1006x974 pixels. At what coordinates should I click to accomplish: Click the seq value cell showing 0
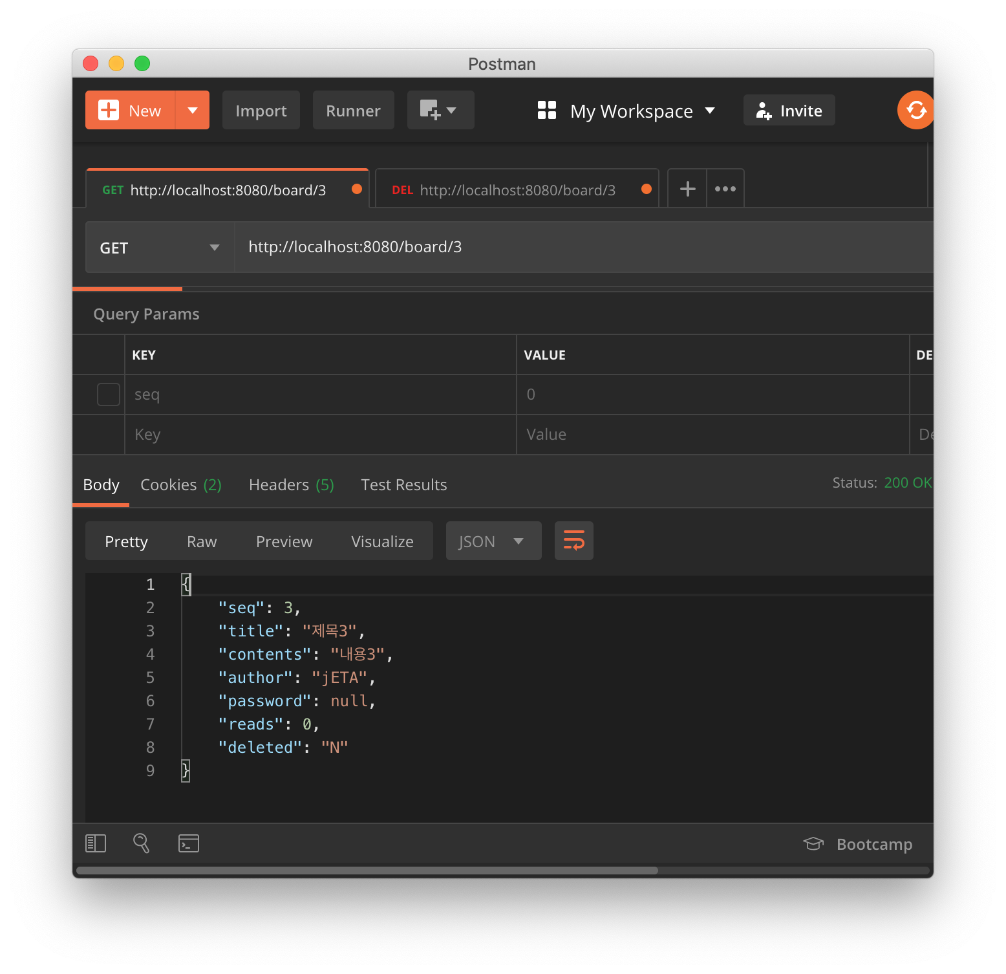point(713,395)
